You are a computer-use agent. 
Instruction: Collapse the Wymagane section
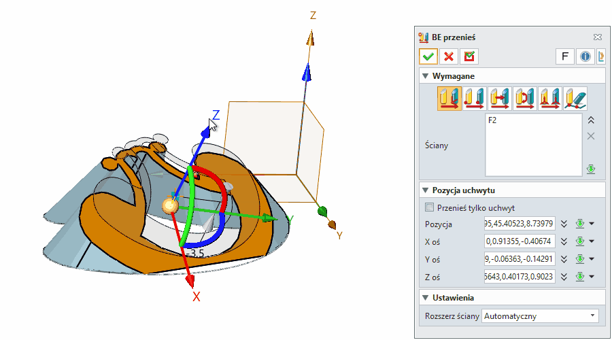click(426, 76)
